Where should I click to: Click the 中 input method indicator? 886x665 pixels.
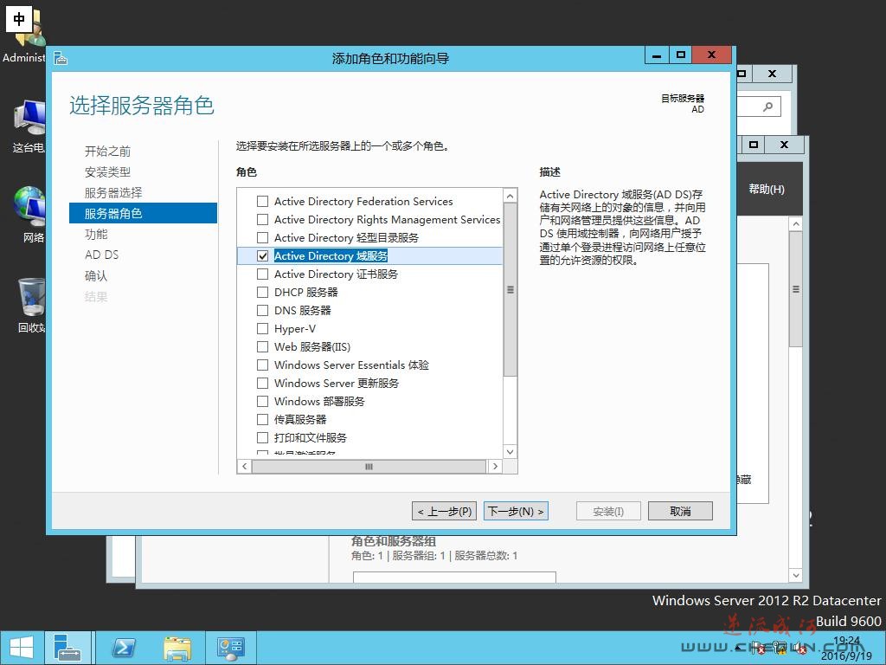19,19
